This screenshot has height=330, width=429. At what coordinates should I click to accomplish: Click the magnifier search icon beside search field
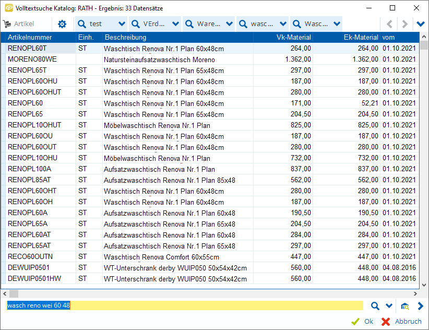375,306
